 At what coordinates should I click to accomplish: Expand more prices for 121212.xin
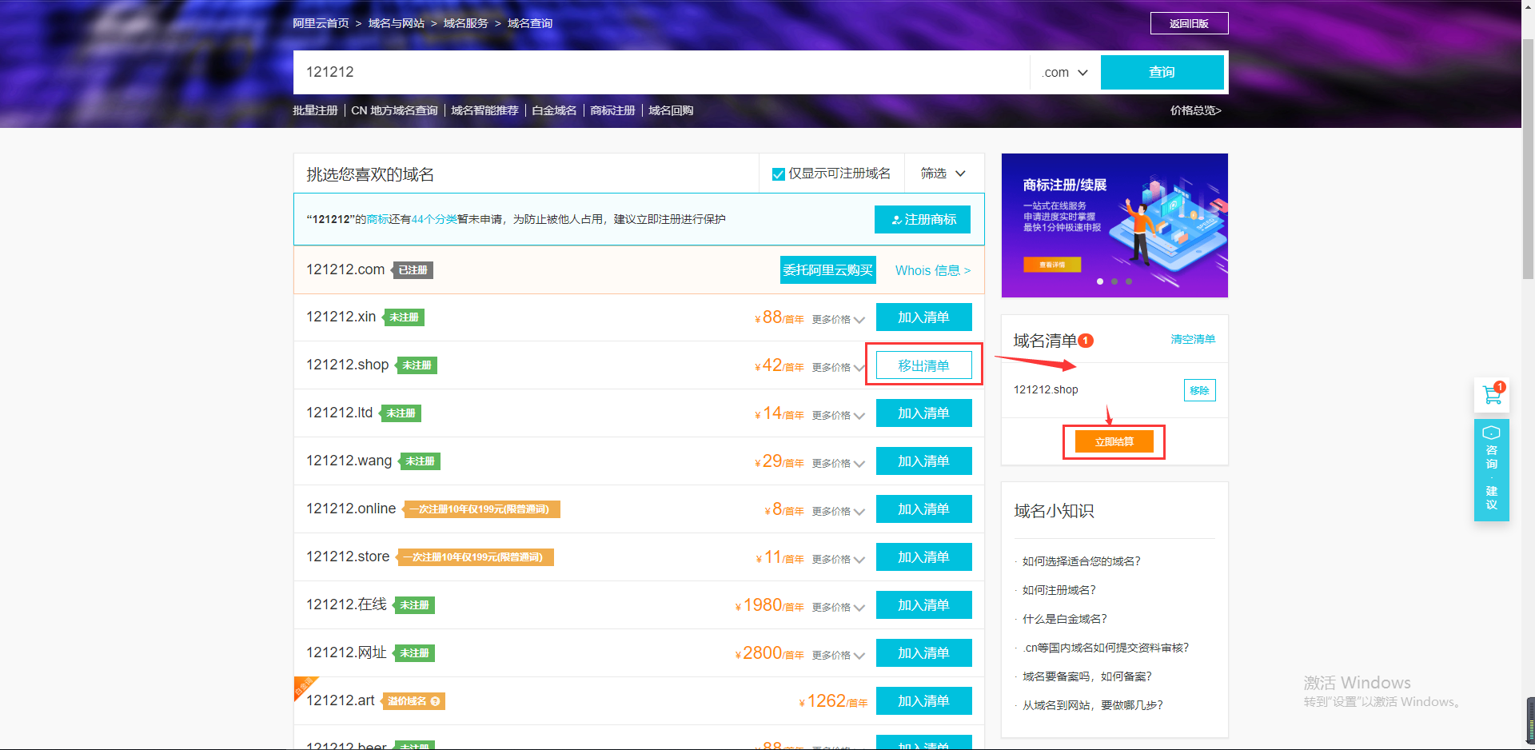838,319
